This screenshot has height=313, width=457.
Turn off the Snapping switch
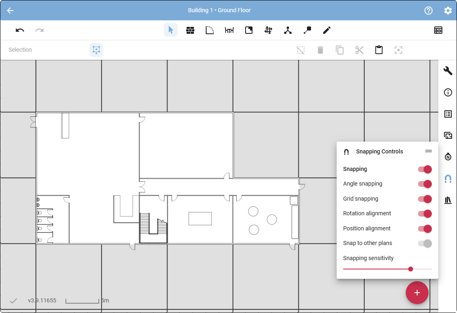[x=424, y=169]
